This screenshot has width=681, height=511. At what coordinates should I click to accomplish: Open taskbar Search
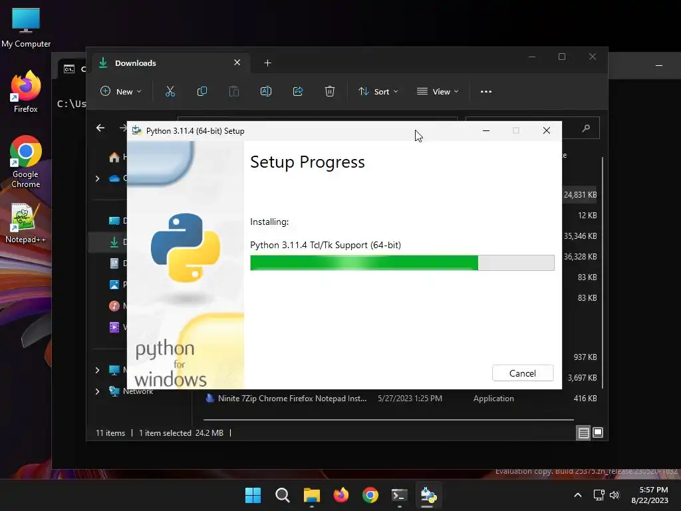[x=282, y=495]
